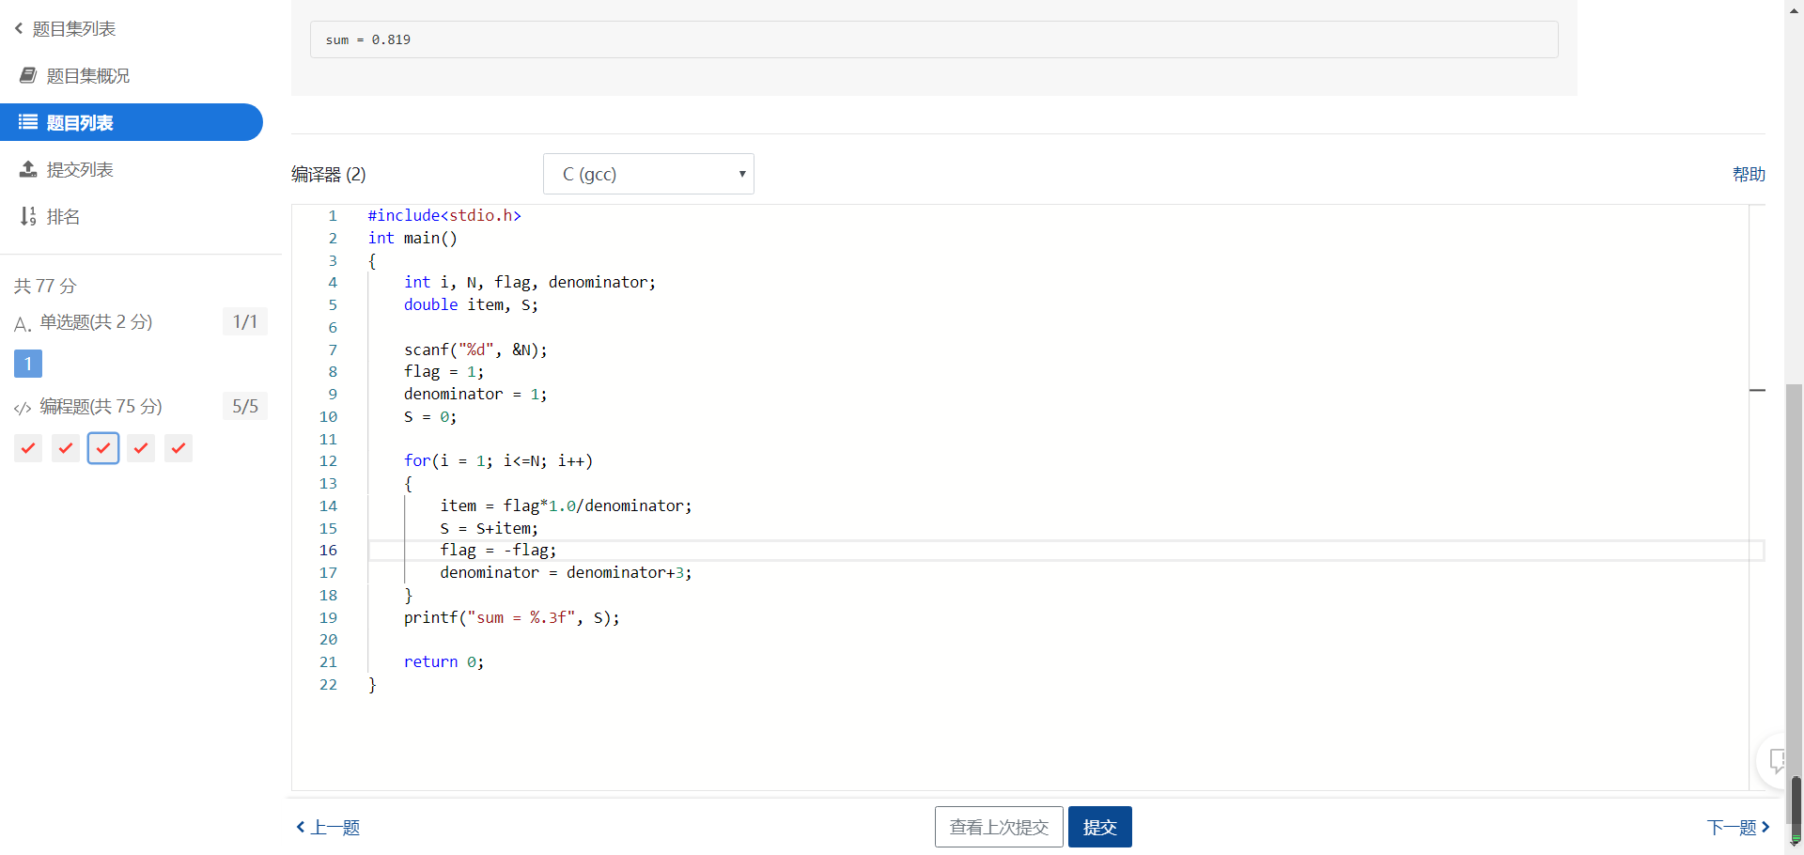Open the second programming problem checkmark tile
Screen dimensions: 1804x855
(66, 448)
